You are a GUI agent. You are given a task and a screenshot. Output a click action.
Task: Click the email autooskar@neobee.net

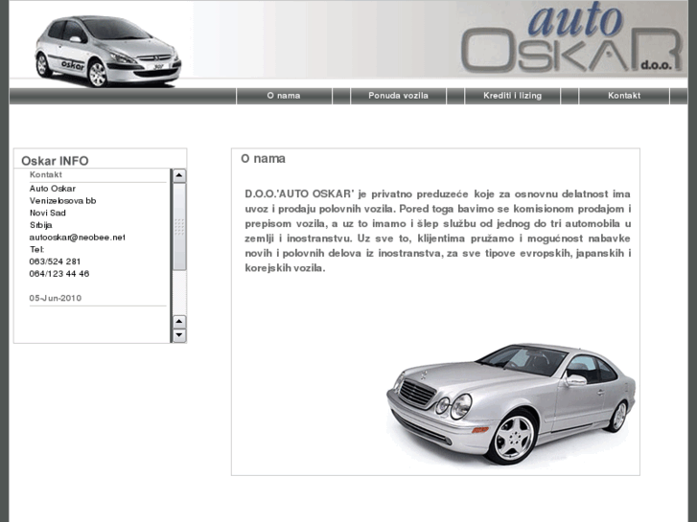point(78,238)
